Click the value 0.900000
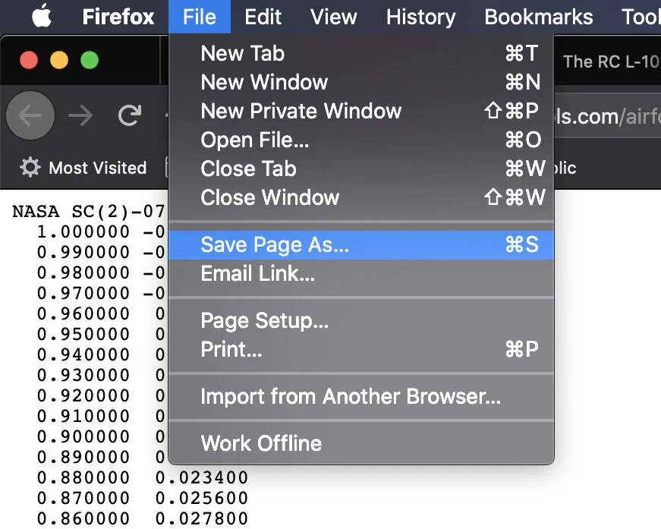Image resolution: width=661 pixels, height=529 pixels. (83, 436)
